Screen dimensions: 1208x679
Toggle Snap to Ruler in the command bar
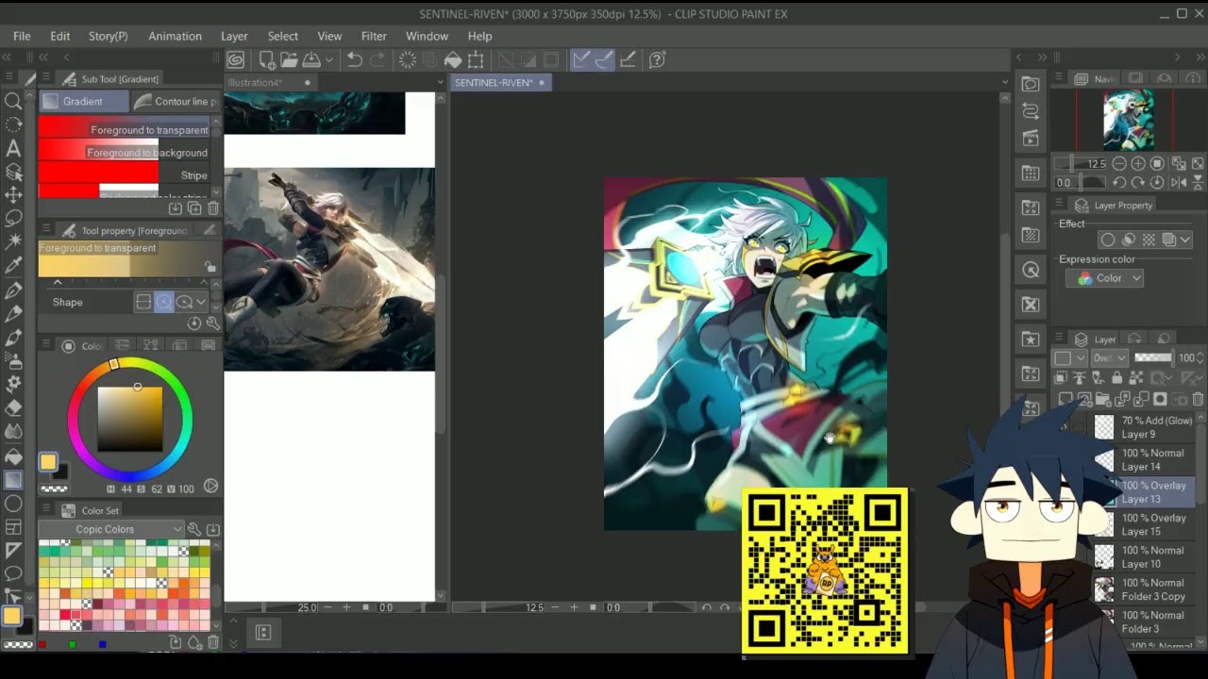581,59
